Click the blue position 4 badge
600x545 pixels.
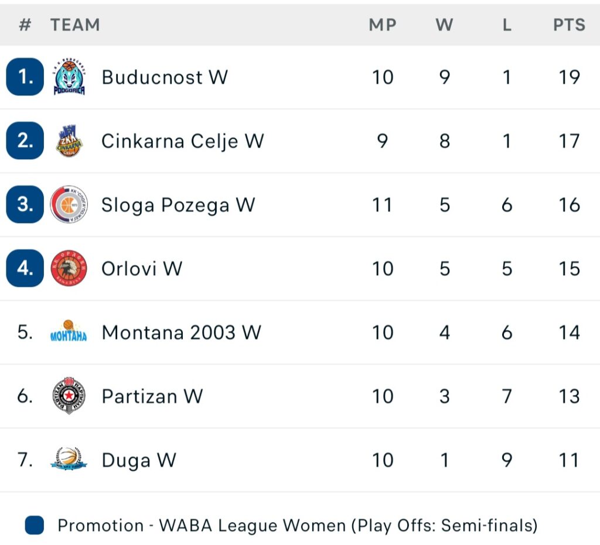pyautogui.click(x=25, y=268)
